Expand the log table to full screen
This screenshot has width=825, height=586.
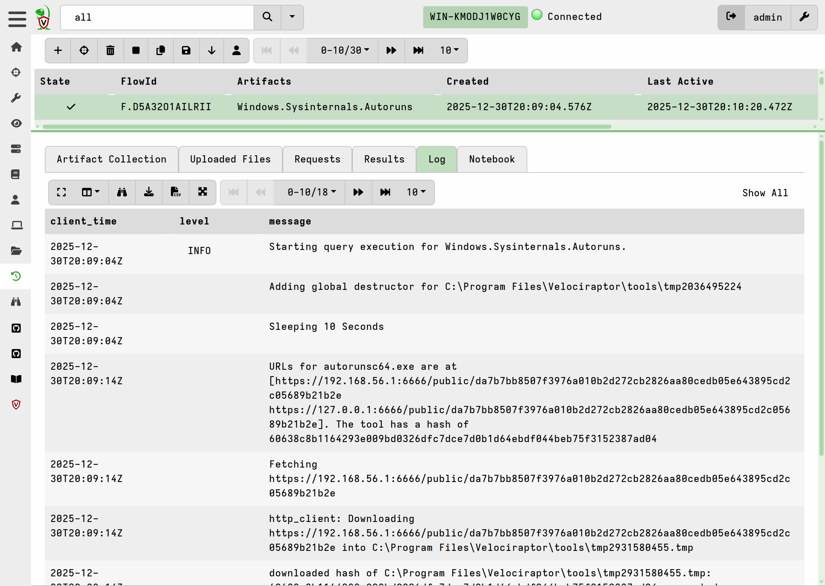(61, 192)
